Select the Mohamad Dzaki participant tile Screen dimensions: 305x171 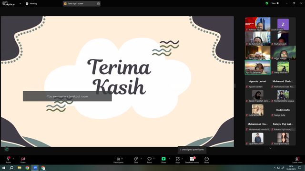[x=283, y=81]
